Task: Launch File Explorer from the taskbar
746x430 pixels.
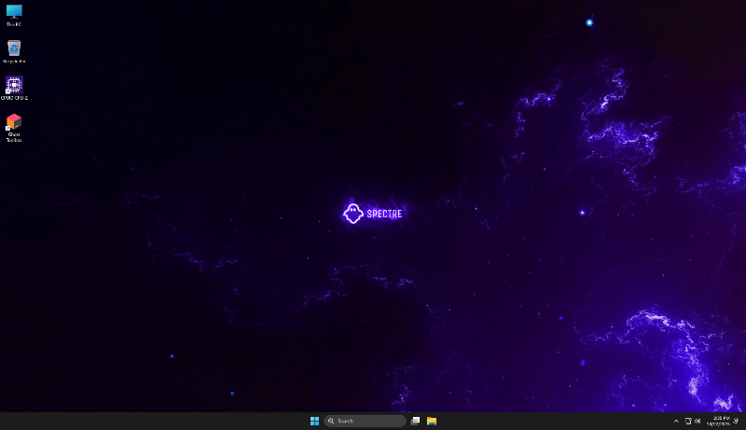Action: [432, 421]
